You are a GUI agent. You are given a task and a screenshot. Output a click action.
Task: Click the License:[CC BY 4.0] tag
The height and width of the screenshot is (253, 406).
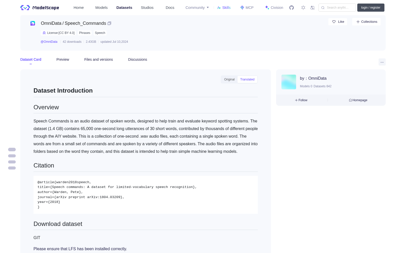58,33
